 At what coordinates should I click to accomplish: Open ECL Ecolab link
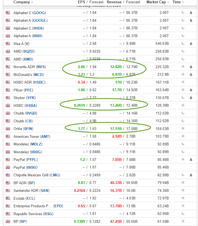click(30, 198)
